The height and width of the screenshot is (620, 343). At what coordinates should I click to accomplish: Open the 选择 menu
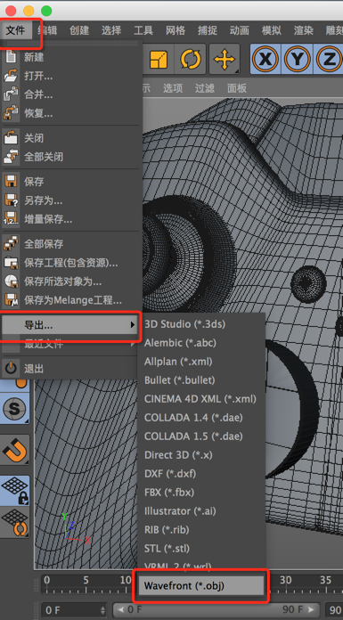pos(111,30)
